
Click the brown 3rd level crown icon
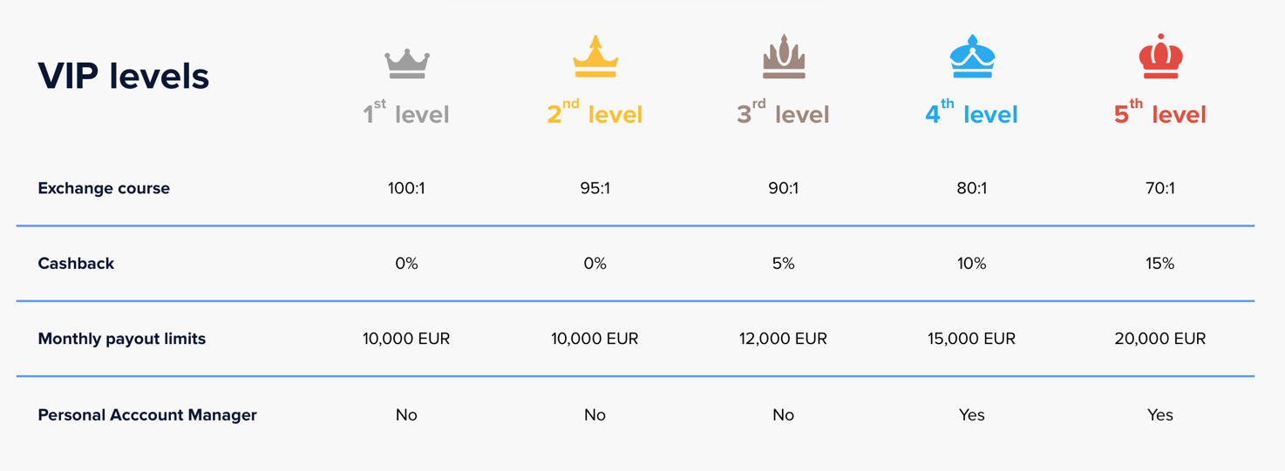(x=784, y=57)
